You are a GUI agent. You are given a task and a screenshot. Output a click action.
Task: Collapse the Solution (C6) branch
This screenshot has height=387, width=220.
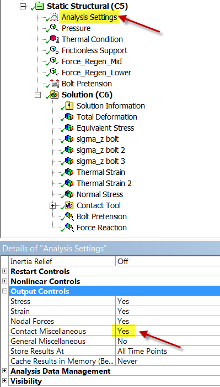tap(37, 95)
